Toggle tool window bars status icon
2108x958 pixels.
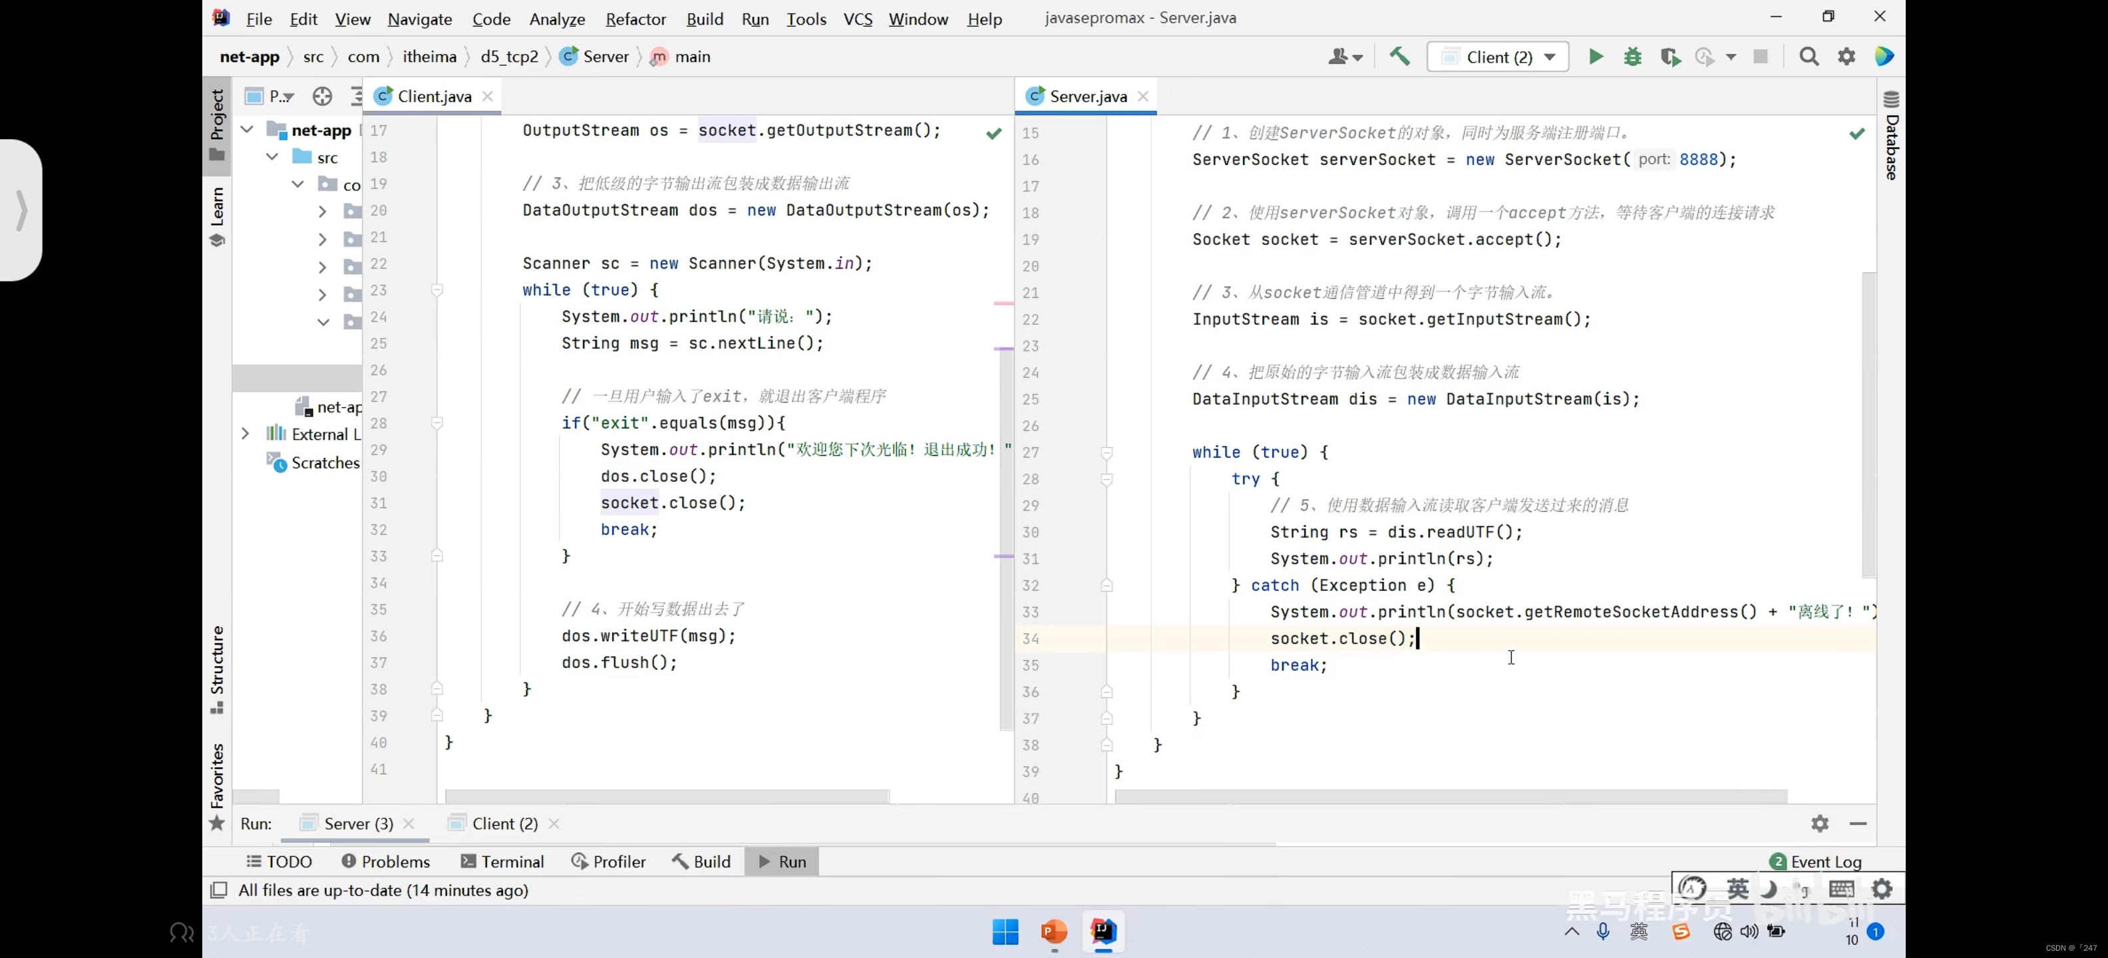coord(218,890)
